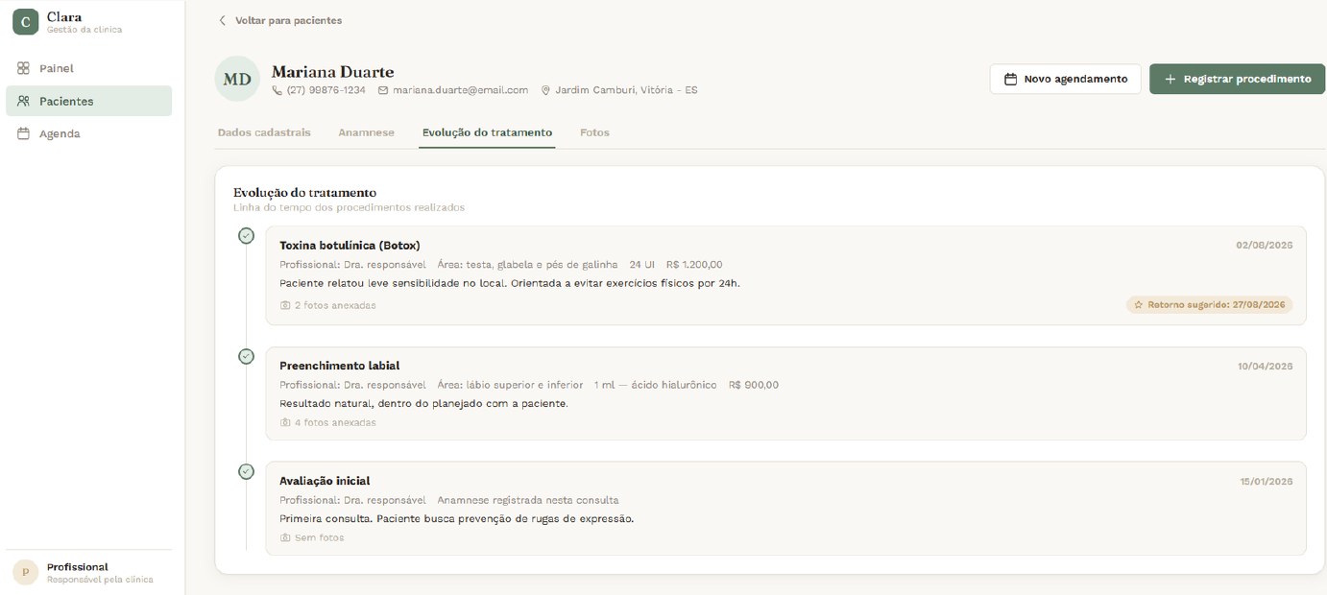Open the Toxina botulínica (Botox) title
Viewport: 1327px width, 595px height.
coord(350,246)
